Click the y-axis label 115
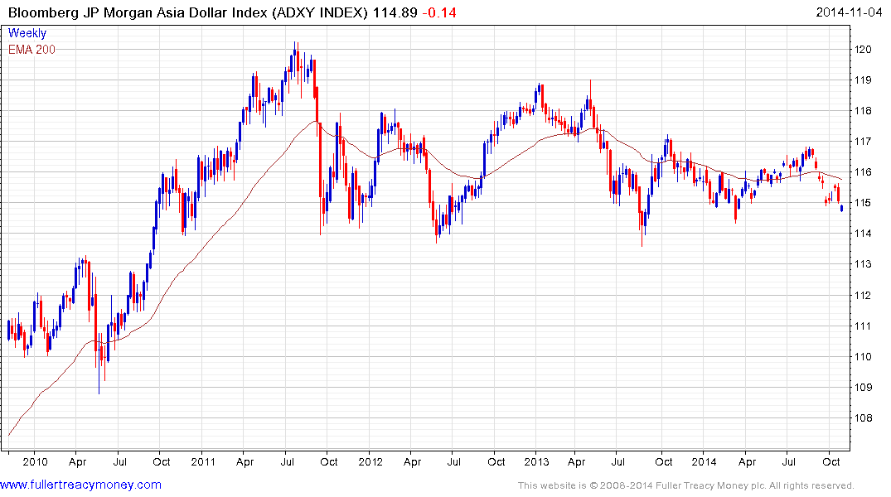This screenshot has height=497, width=891. pos(863,203)
